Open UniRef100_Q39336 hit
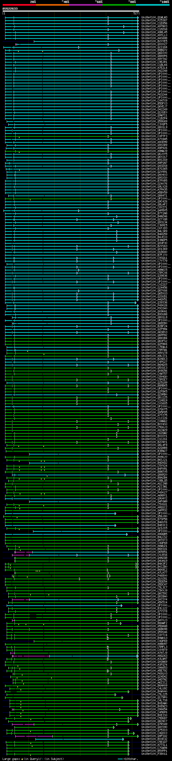Viewport: 172px width, 761px height. coord(154,303)
